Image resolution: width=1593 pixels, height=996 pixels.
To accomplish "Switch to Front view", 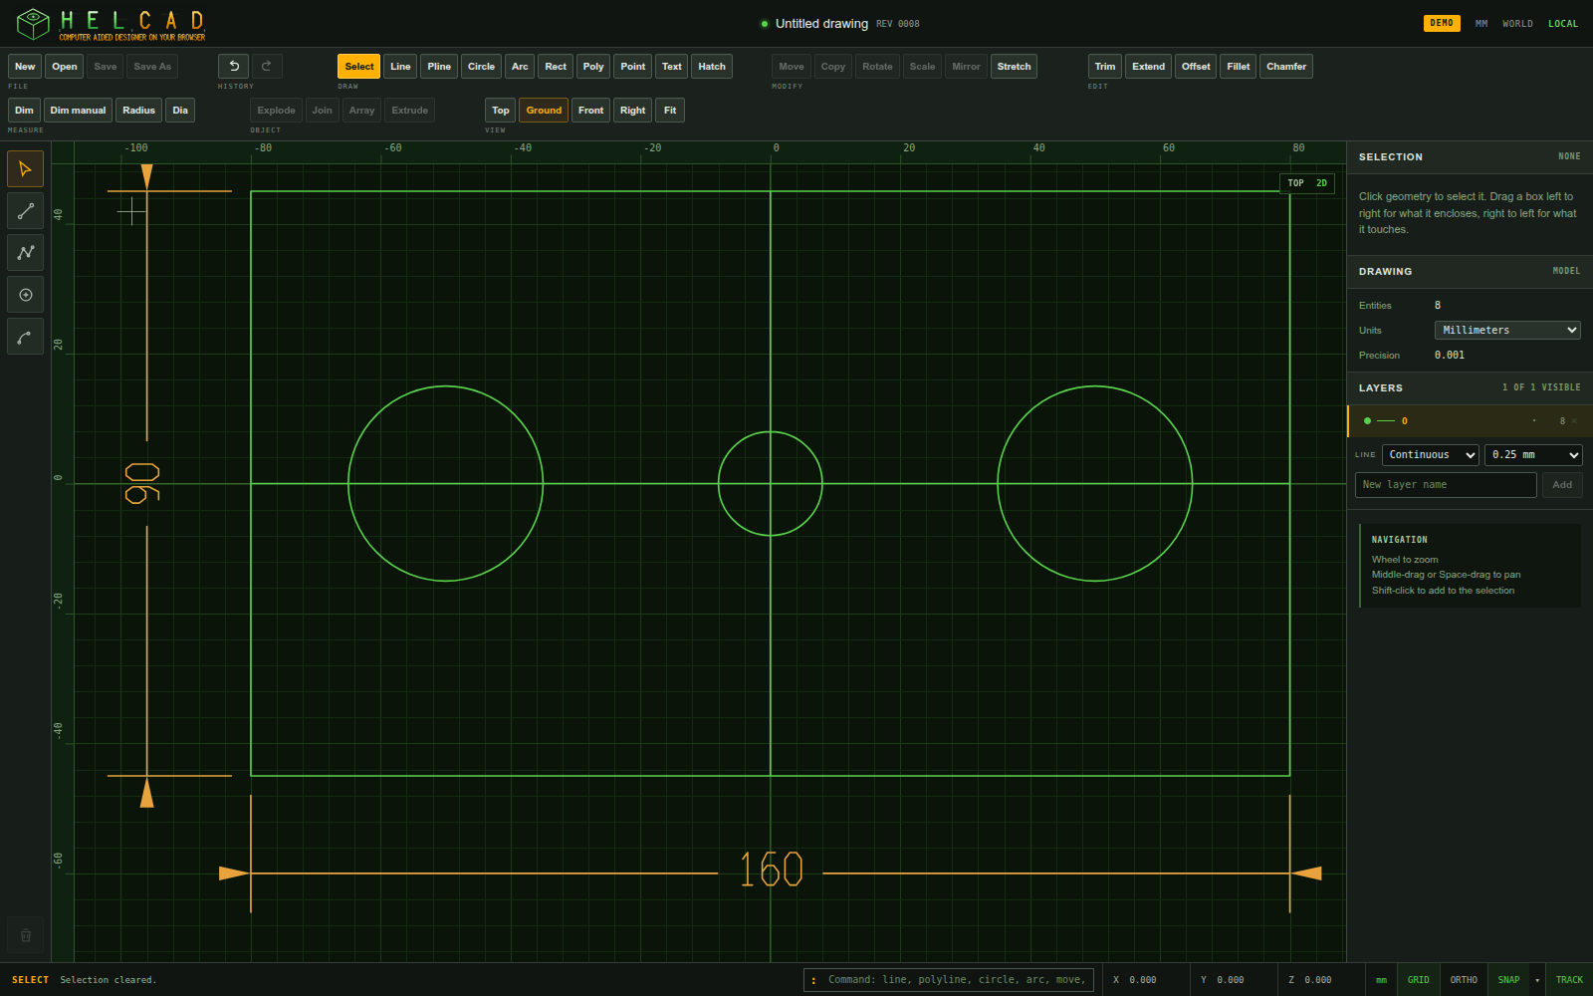I will (x=590, y=111).
